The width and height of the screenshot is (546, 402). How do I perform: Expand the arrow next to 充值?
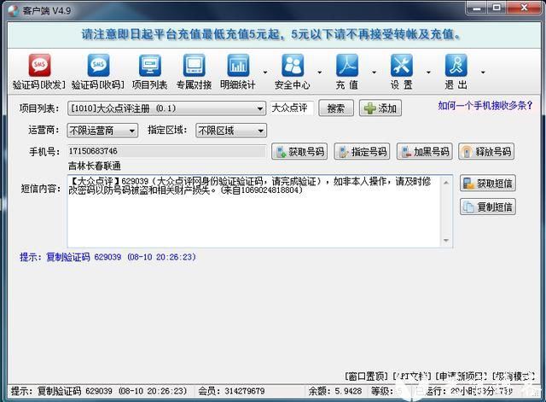pos(374,73)
